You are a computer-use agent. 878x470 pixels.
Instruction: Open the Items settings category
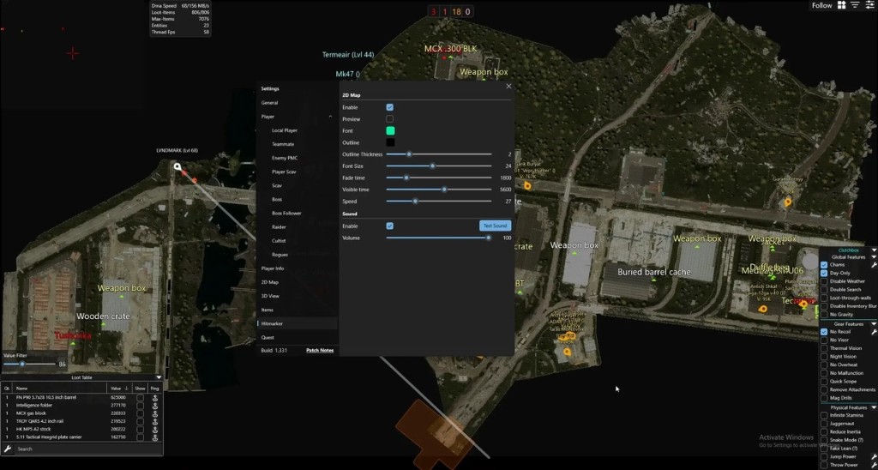(268, 310)
